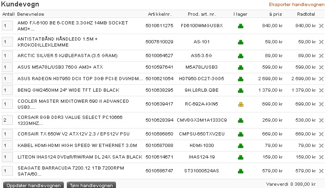Select product number CMV8GX3M1A1333C9

pos(202,120)
